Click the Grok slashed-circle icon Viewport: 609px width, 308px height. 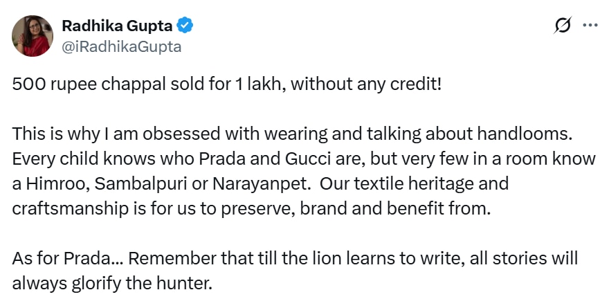tap(563, 26)
